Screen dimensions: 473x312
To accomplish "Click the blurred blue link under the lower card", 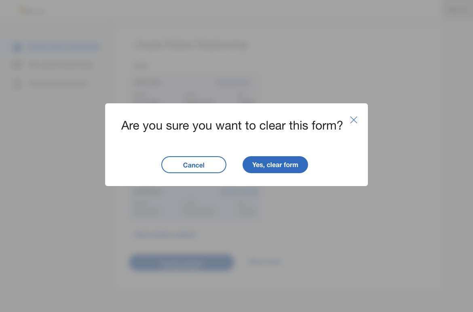I will click(x=165, y=234).
